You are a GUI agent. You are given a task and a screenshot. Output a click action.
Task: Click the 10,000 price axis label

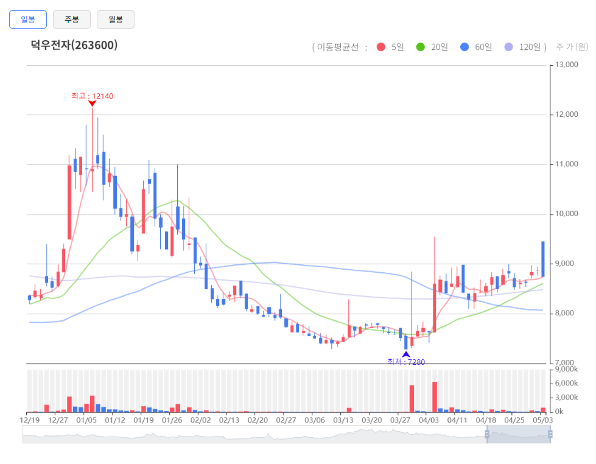[x=567, y=214]
